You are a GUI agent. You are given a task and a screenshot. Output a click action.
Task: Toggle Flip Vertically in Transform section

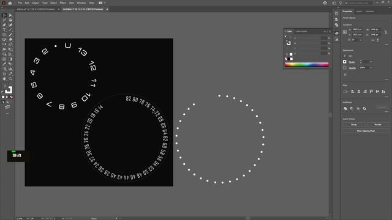[x=378, y=40]
